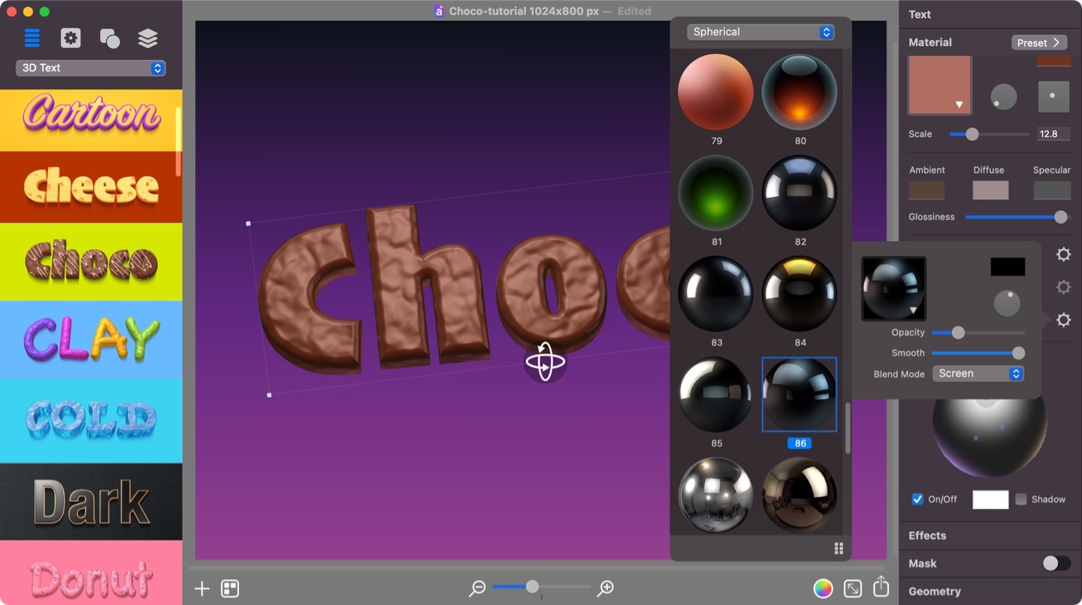Select environment sphere texture 85
This screenshot has width=1082, height=605.
pos(715,394)
